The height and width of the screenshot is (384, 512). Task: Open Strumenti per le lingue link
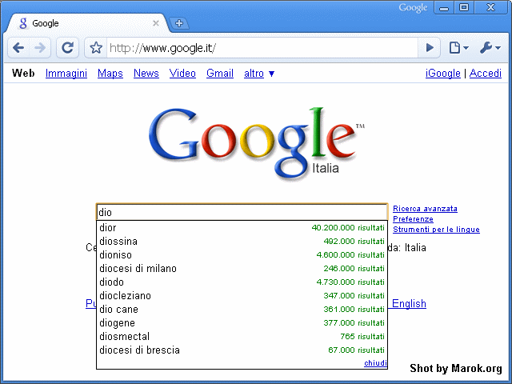436,230
